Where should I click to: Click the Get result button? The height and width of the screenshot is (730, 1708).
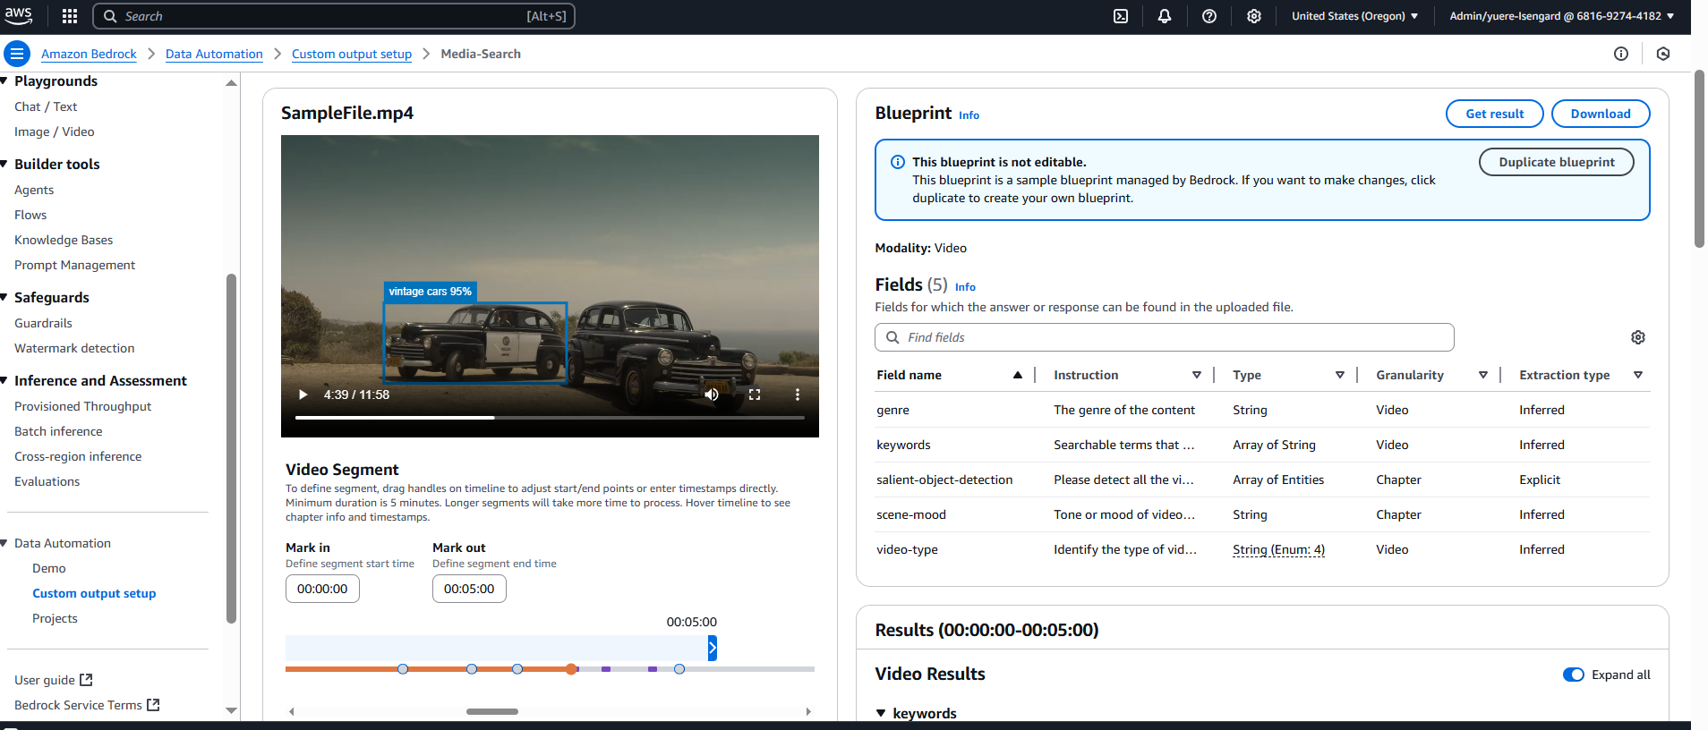point(1494,114)
